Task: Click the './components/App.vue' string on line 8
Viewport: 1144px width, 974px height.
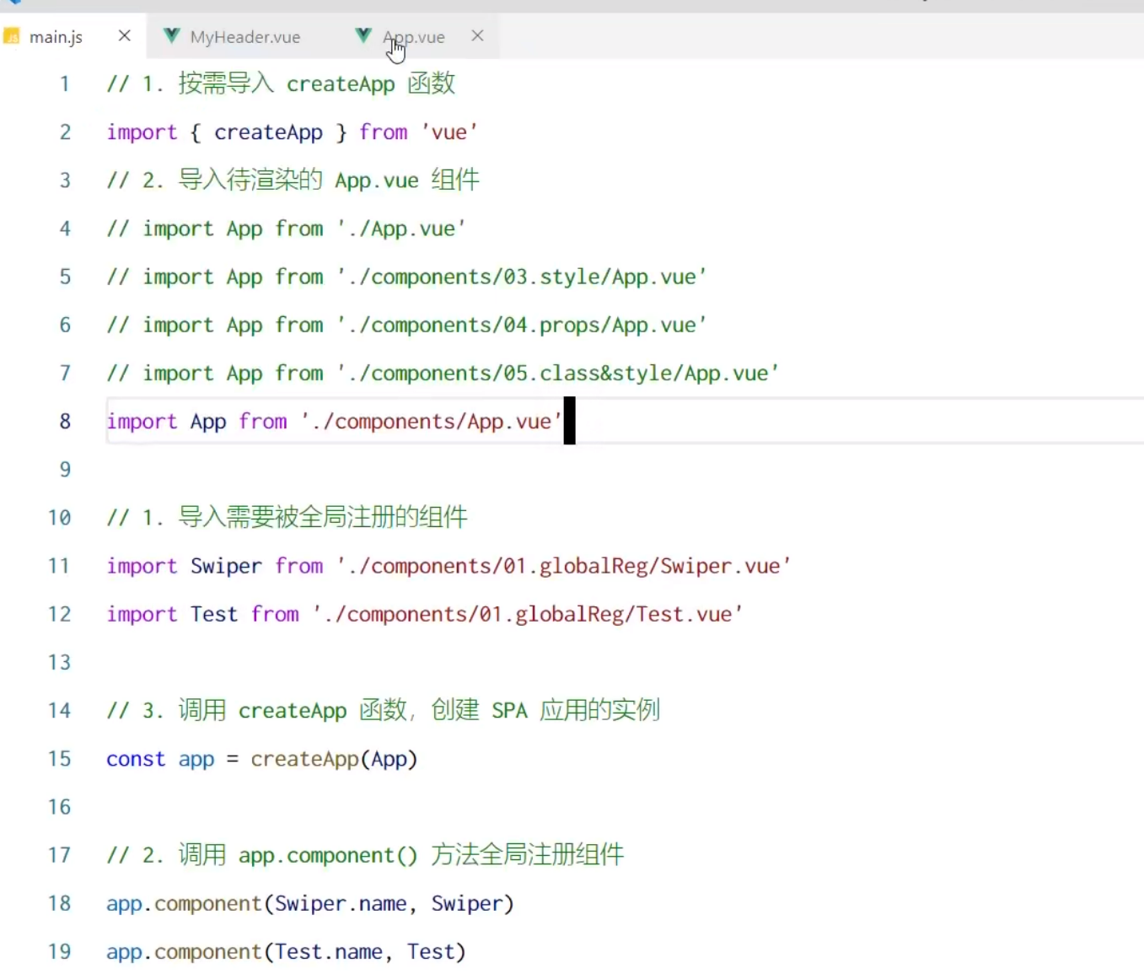Action: tap(431, 421)
